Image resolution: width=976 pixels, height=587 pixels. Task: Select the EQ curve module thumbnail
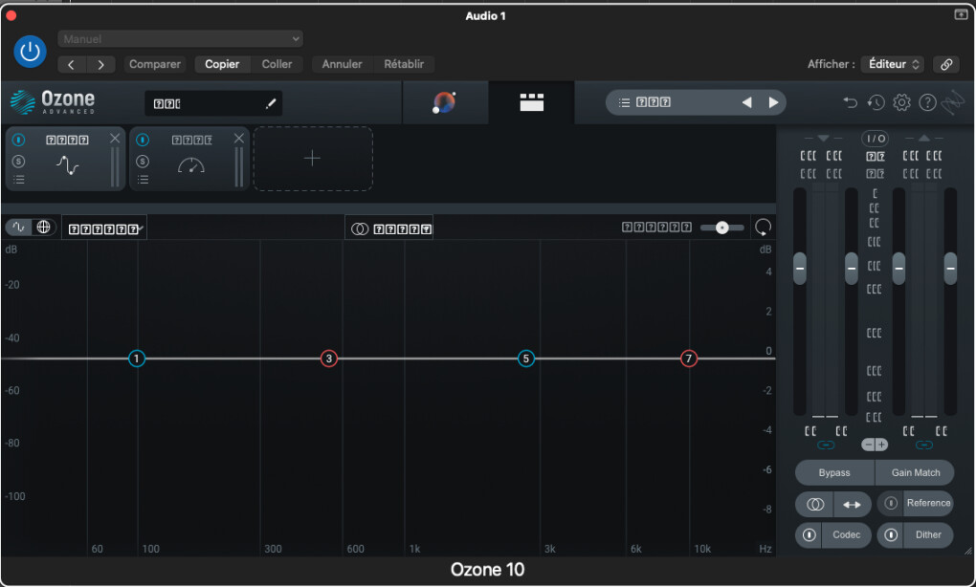[x=67, y=165]
